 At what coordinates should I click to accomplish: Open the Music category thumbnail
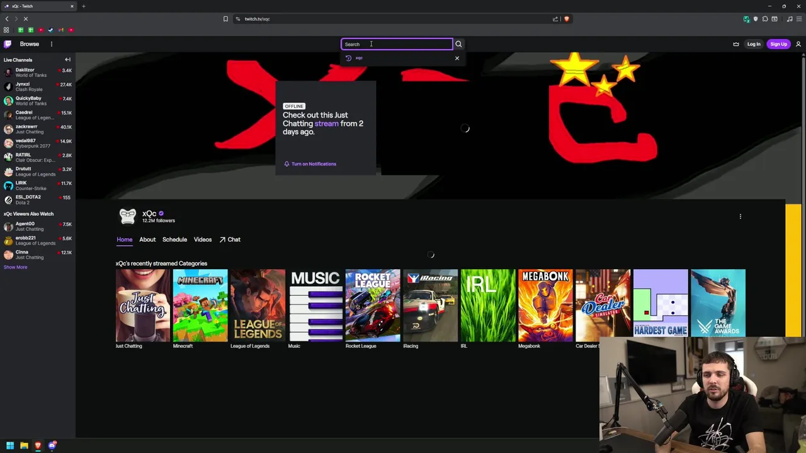click(x=315, y=305)
